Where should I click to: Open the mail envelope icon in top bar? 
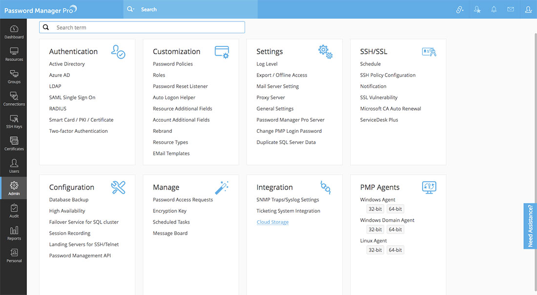point(511,9)
